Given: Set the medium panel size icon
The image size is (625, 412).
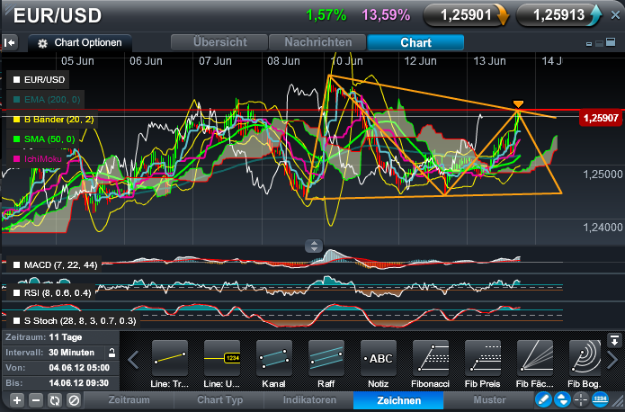Looking at the screenshot, I should pyautogui.click(x=599, y=43).
